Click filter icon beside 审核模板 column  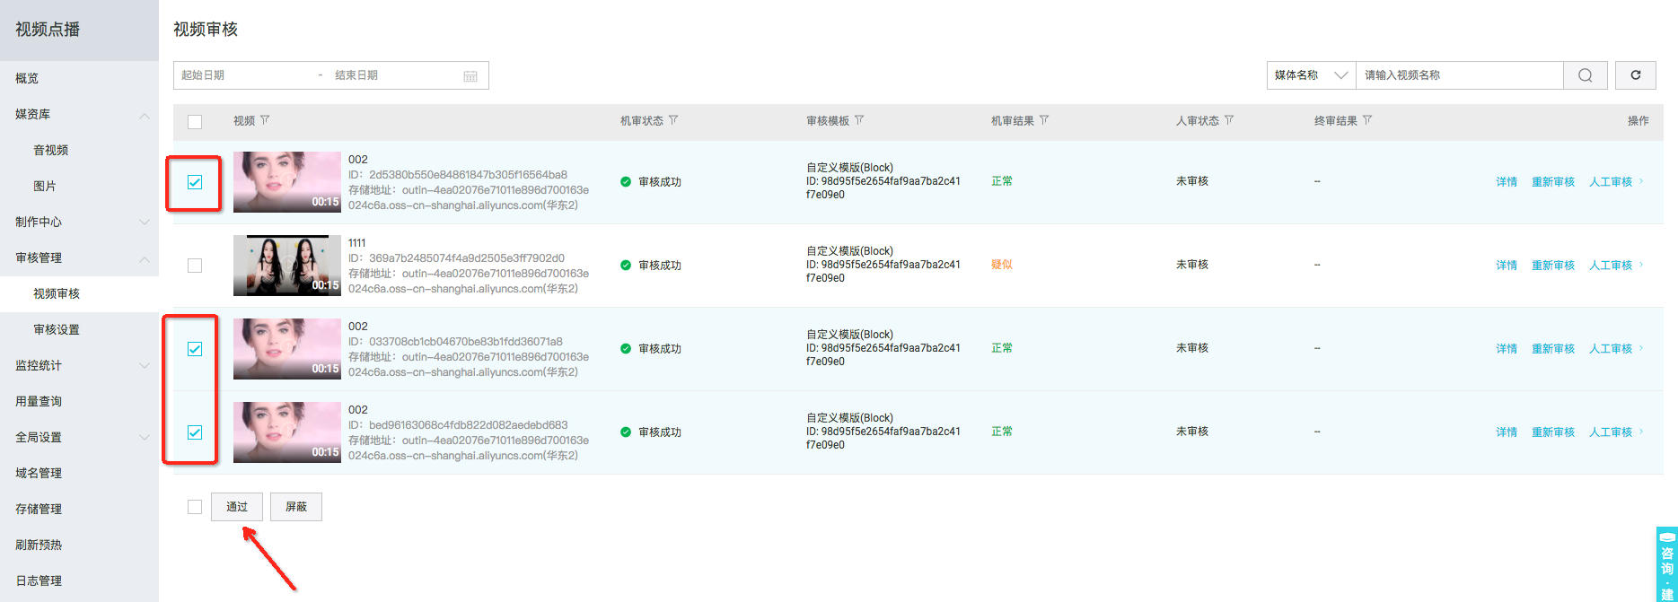[859, 120]
